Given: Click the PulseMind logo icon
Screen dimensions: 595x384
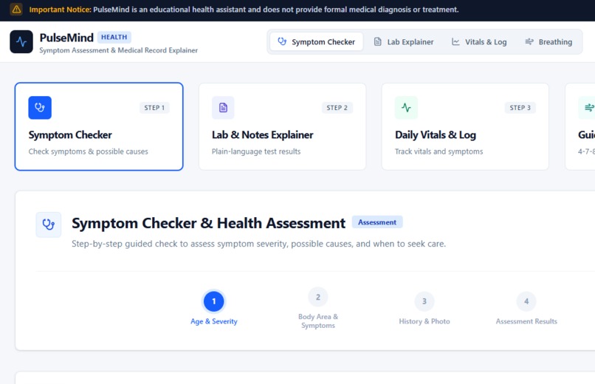Looking at the screenshot, I should 21,42.
